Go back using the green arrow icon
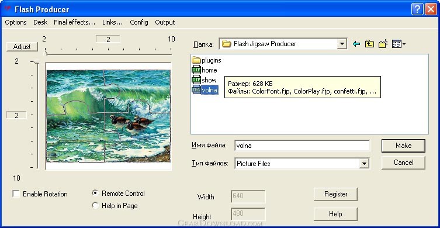Screen dimensions: 440x228 coord(356,44)
